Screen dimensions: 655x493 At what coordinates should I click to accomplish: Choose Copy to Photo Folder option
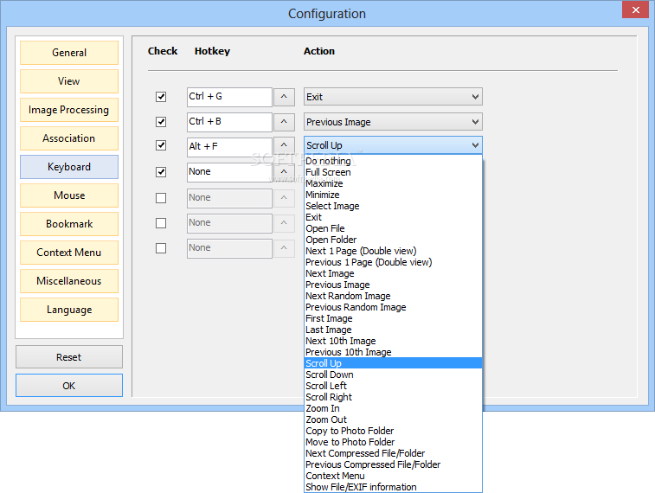pos(393,432)
